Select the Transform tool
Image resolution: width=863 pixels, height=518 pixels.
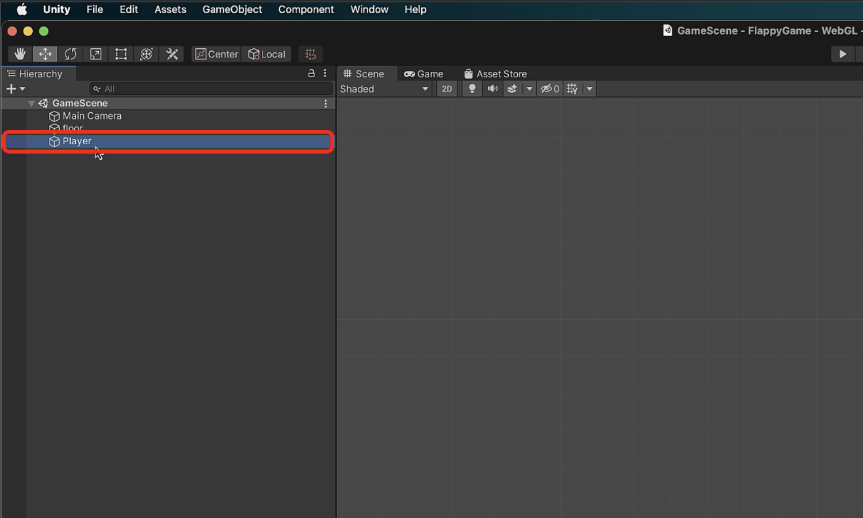tap(147, 54)
